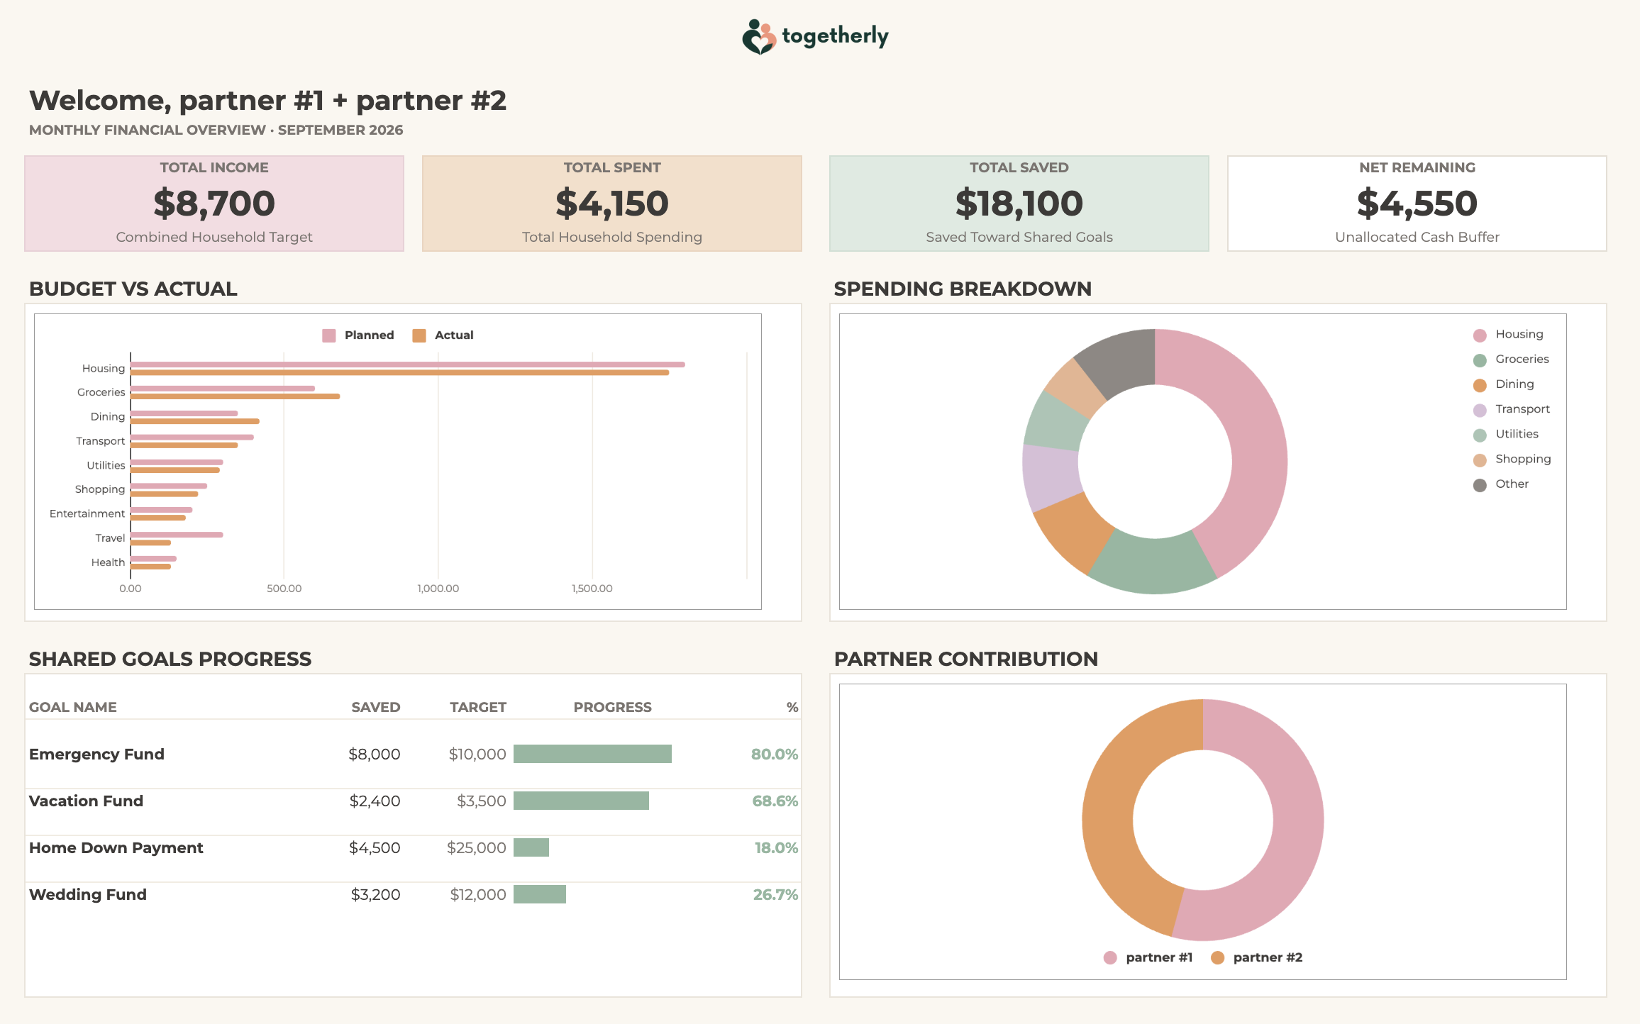The image size is (1640, 1024).
Task: Click the $25,000 target amount
Action: tap(477, 847)
